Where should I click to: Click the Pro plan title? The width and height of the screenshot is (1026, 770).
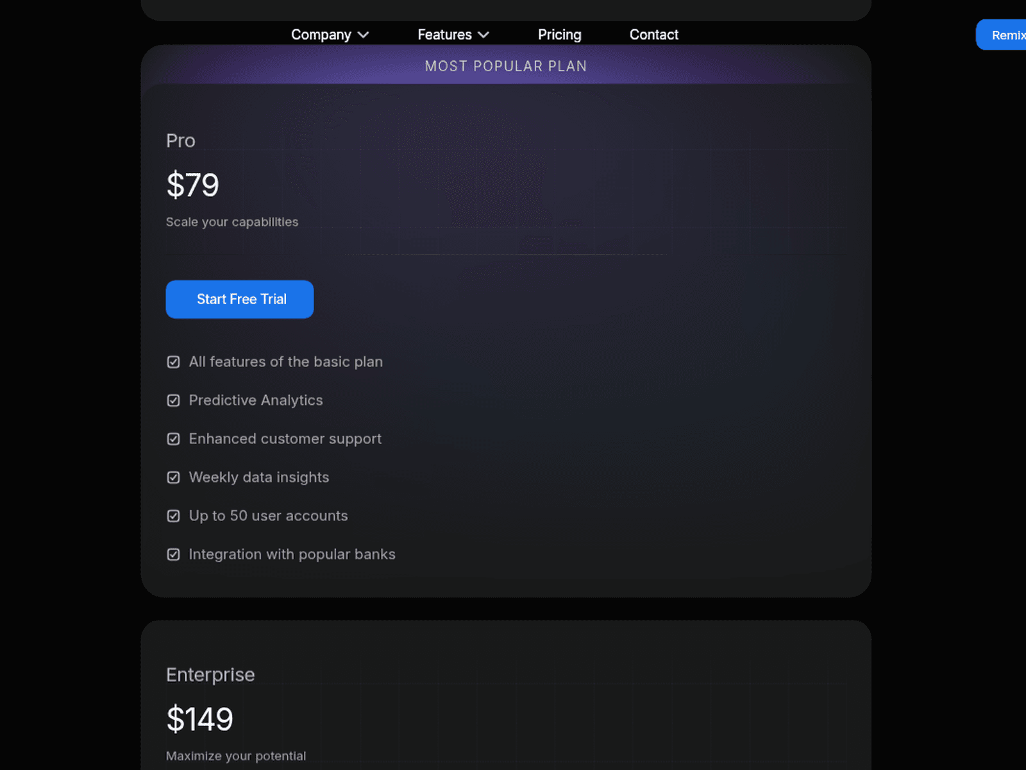pos(180,141)
